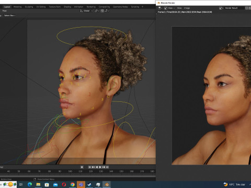Add a new workspace with plus button
Image resolution: width=251 pixels, height=188 pixels.
(x=142, y=7)
